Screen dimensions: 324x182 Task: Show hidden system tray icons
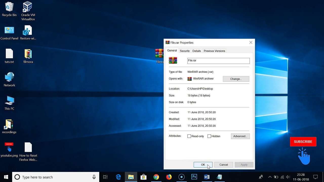pos(270,177)
